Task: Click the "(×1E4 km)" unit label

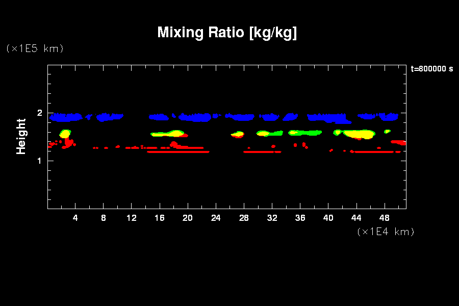Action: tap(386, 232)
